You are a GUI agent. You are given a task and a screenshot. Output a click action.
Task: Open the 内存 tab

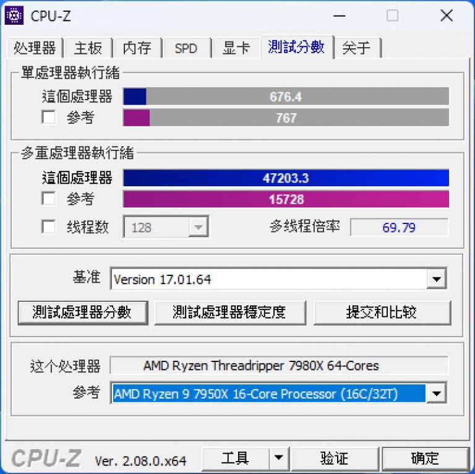(137, 48)
